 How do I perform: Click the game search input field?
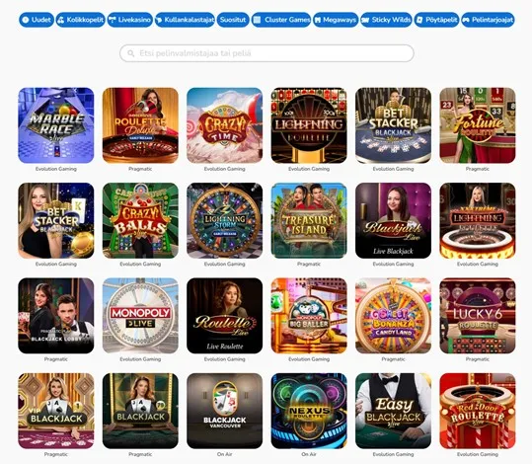click(266, 53)
